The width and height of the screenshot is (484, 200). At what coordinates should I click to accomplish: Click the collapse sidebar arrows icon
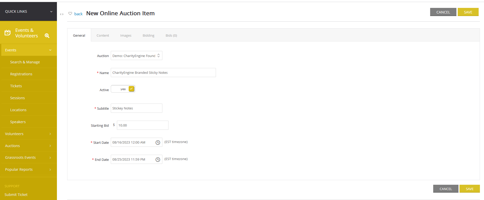point(62,14)
